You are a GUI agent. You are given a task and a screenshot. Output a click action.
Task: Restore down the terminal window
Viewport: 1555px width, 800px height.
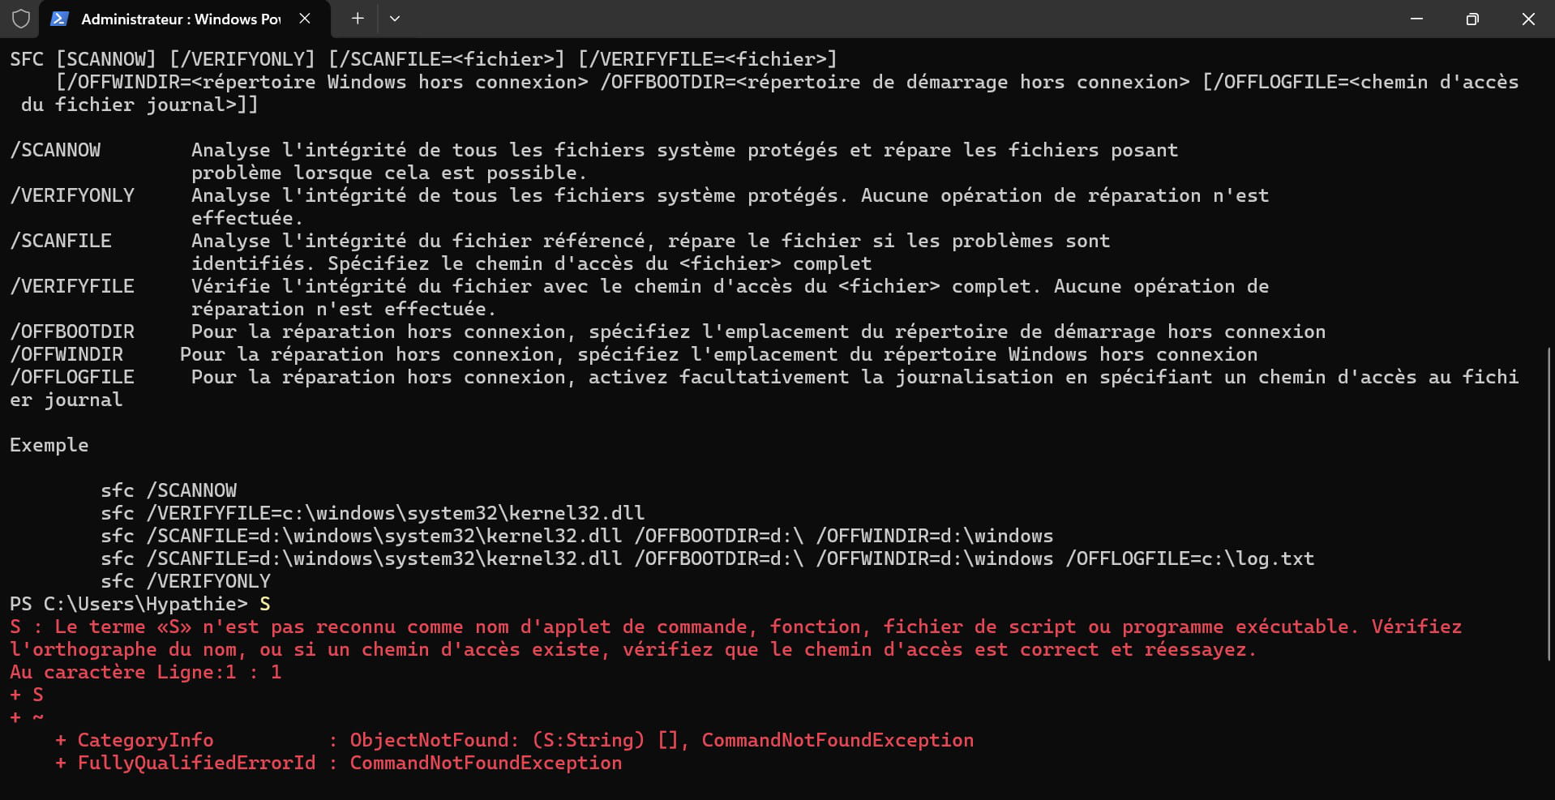coord(1472,19)
